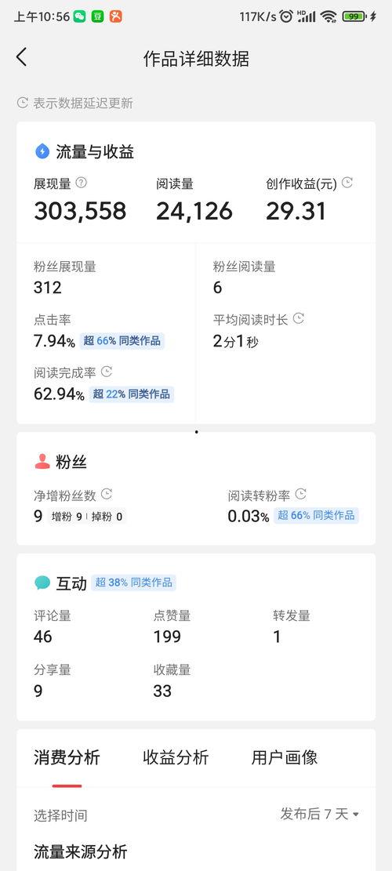This screenshot has height=871, width=392.
Task: Click the blue lightning 流量与收益 icon
Action: (42, 151)
